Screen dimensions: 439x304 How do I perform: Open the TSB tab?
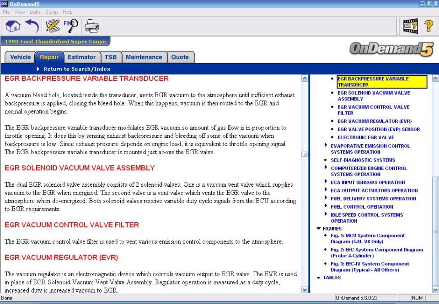(111, 57)
